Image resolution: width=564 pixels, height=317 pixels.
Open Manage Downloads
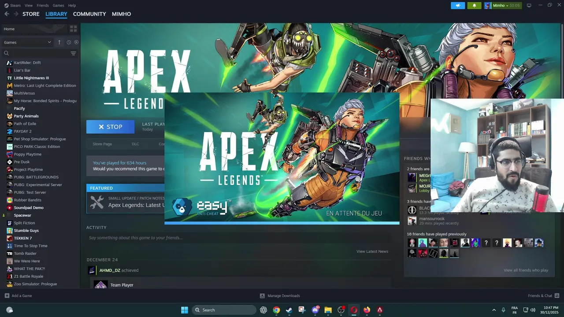pyautogui.click(x=280, y=296)
